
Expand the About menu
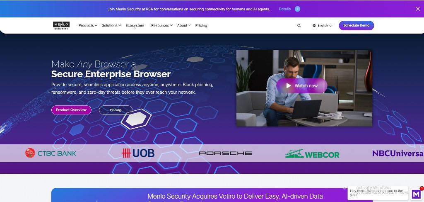(184, 25)
